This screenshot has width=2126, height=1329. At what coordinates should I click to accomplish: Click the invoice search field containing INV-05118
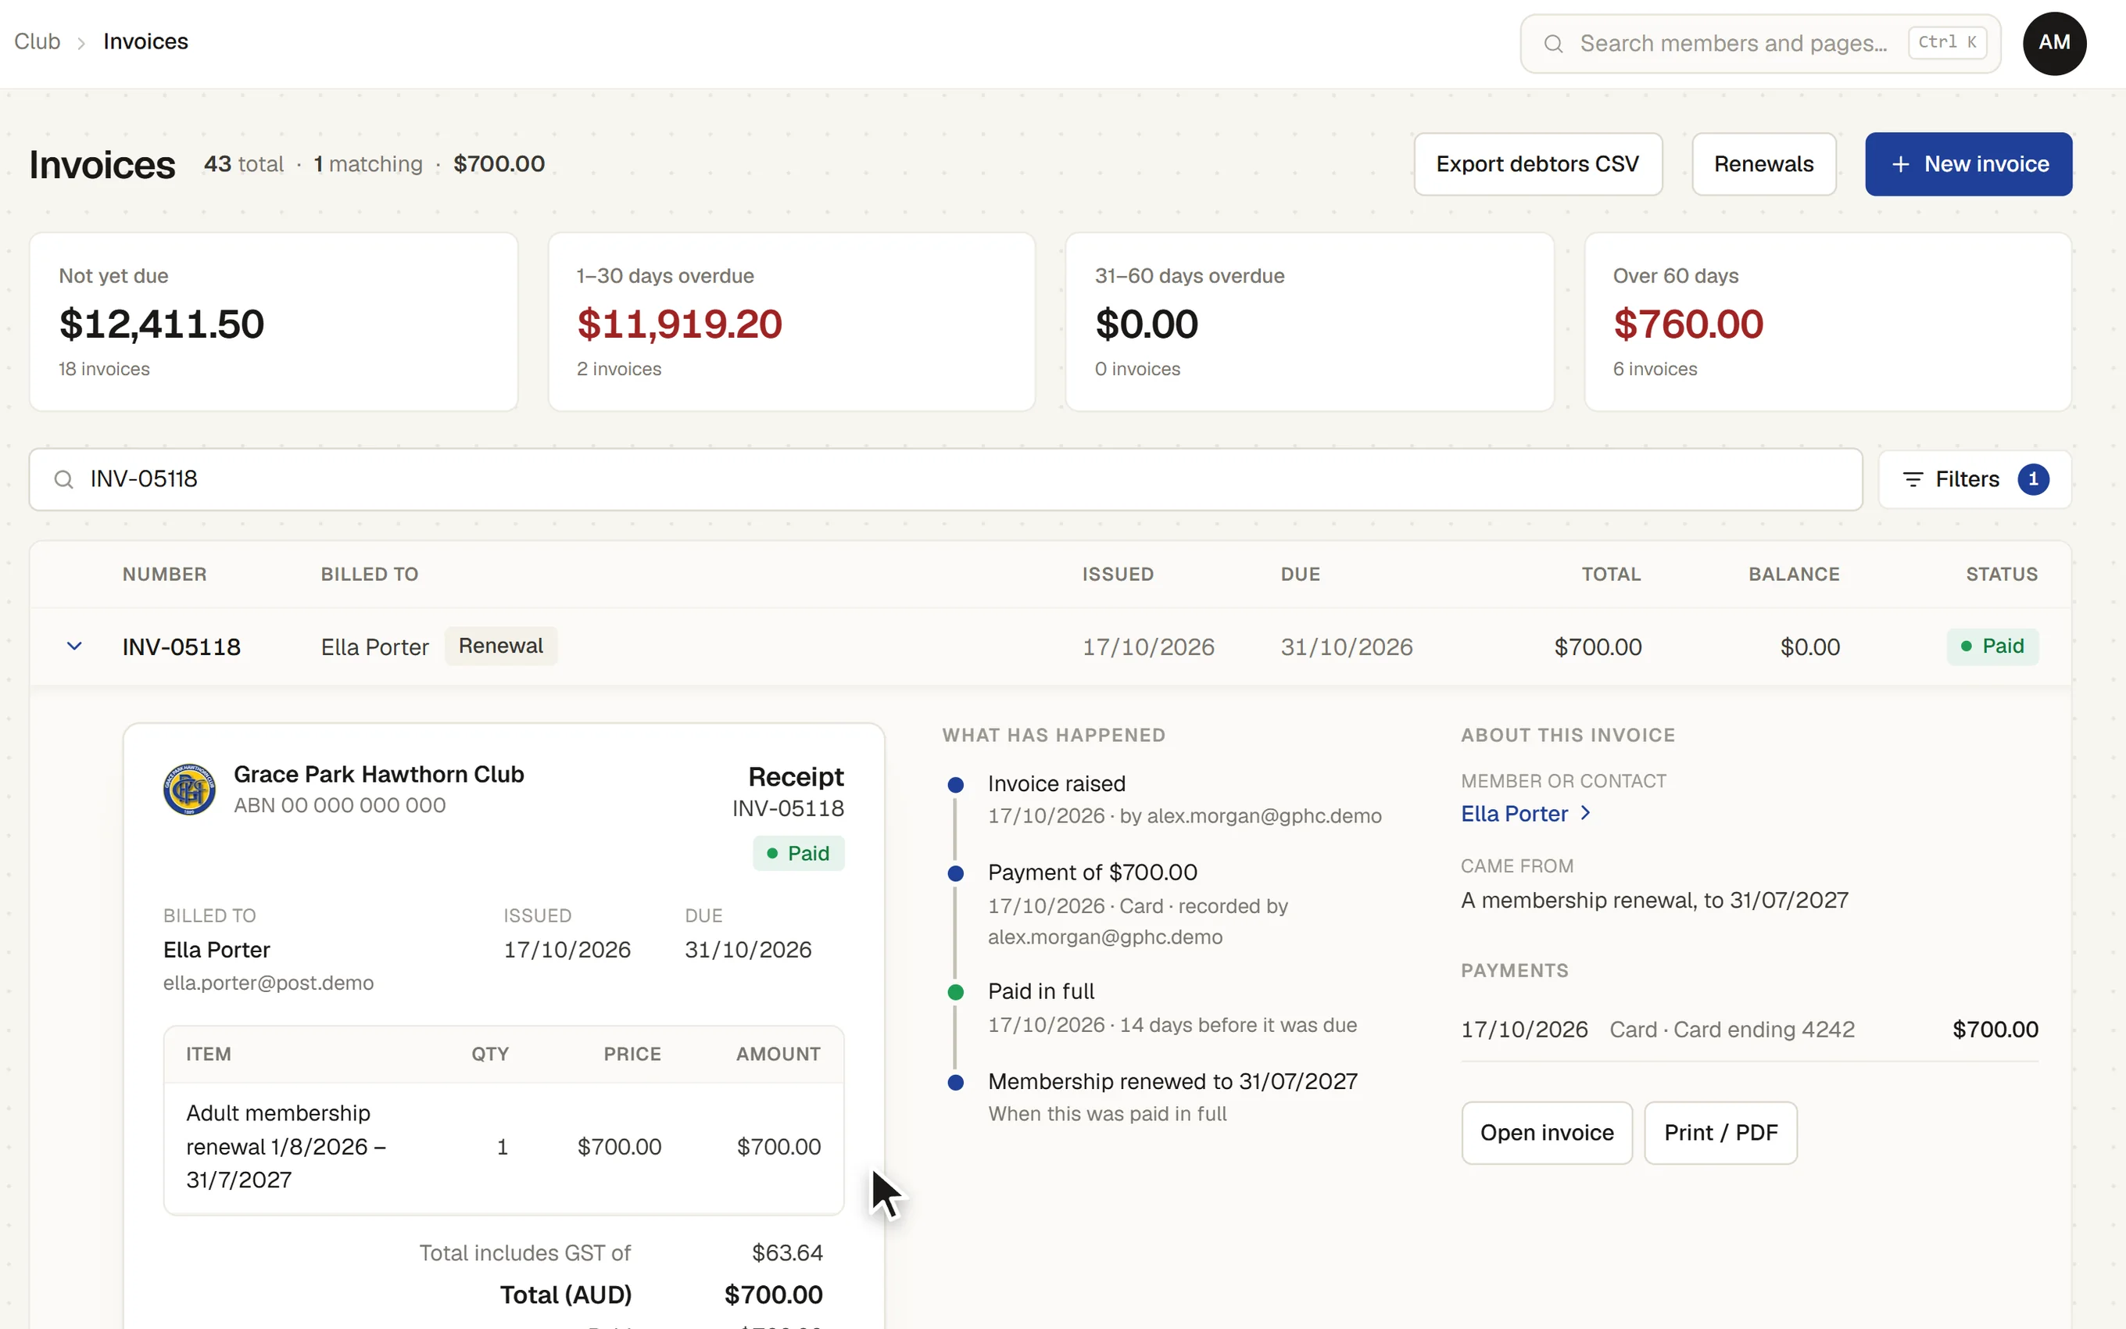[945, 479]
